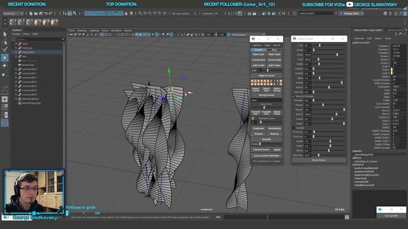This screenshot has height=229, width=408.
Task: Open the viewport Renderer menu
Action: tap(116, 31)
